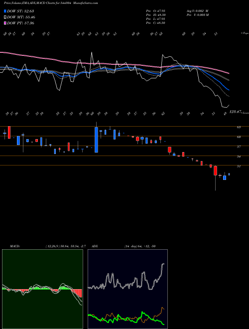
Task: Click the 'Pre O: 47.95' open value
Action: tap(155, 10)
